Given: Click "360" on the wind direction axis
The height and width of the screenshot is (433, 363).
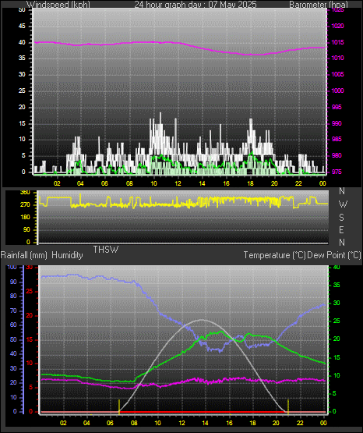Looking at the screenshot, I should coord(25,193).
